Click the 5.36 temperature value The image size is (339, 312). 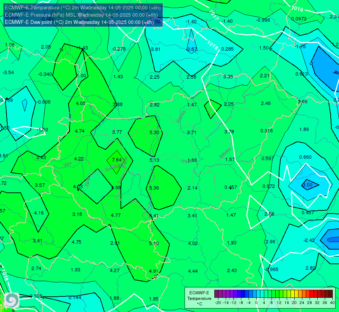tap(154, 188)
